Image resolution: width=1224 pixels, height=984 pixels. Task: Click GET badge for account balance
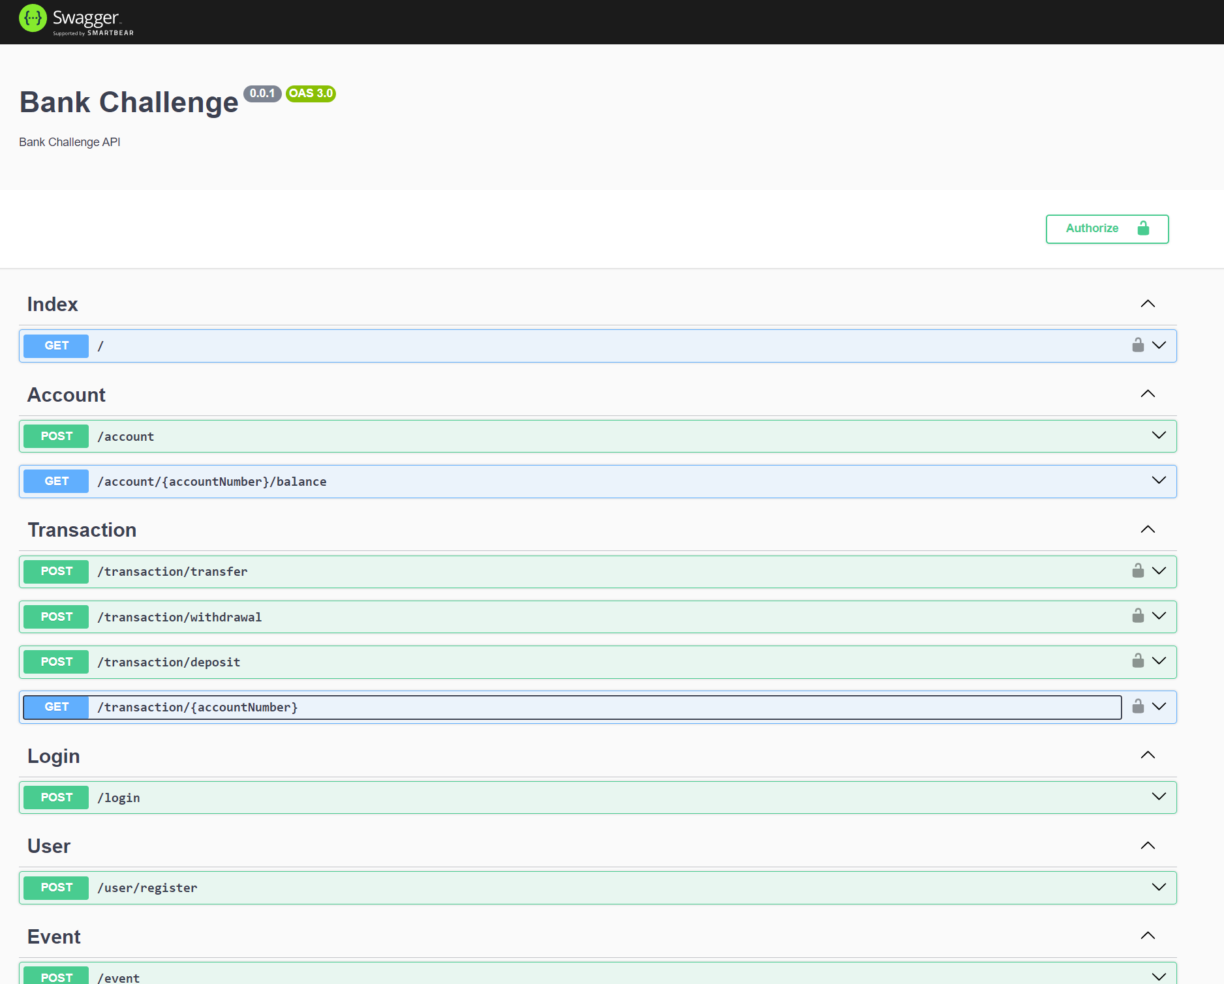point(56,481)
